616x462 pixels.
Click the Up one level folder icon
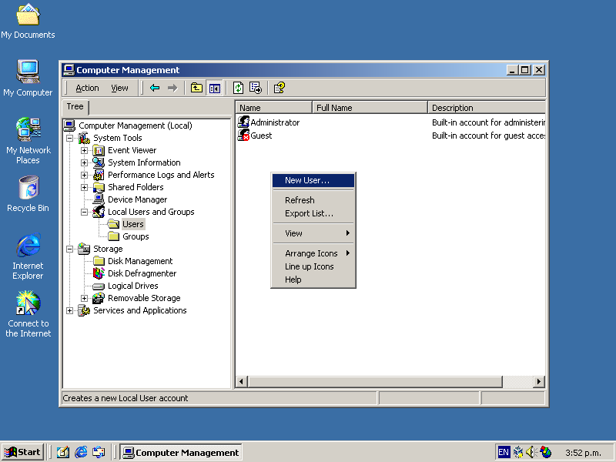(x=196, y=88)
